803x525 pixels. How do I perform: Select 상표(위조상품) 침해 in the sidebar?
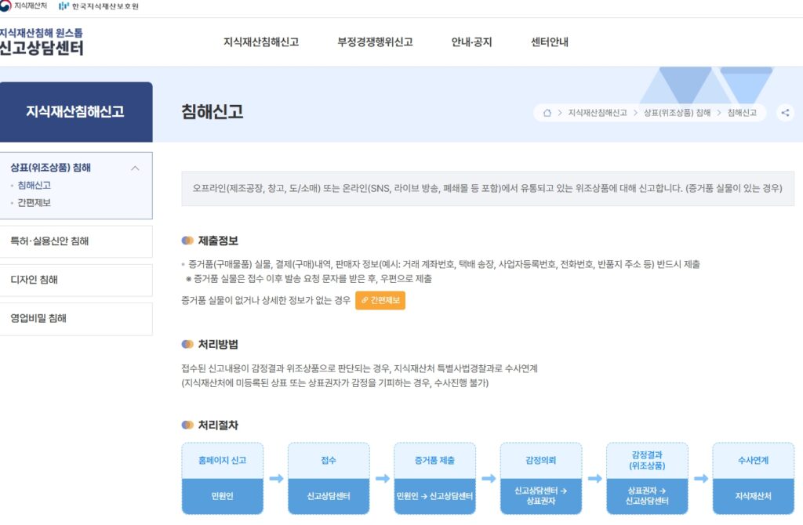tap(51, 168)
